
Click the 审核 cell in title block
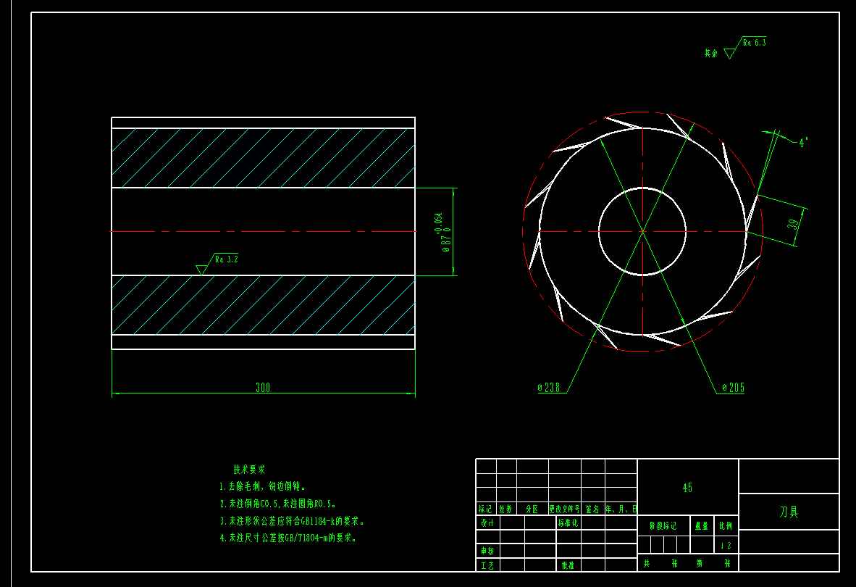487,551
